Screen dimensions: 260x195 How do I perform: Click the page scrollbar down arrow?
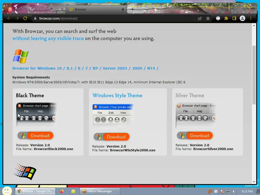coord(254,182)
